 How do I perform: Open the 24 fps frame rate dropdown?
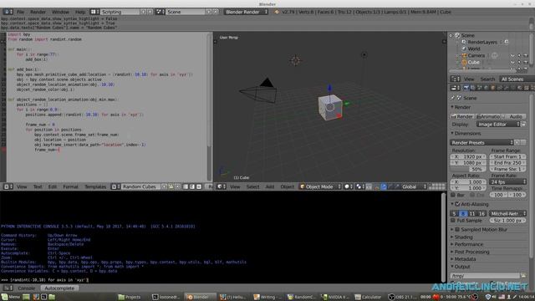click(x=507, y=182)
